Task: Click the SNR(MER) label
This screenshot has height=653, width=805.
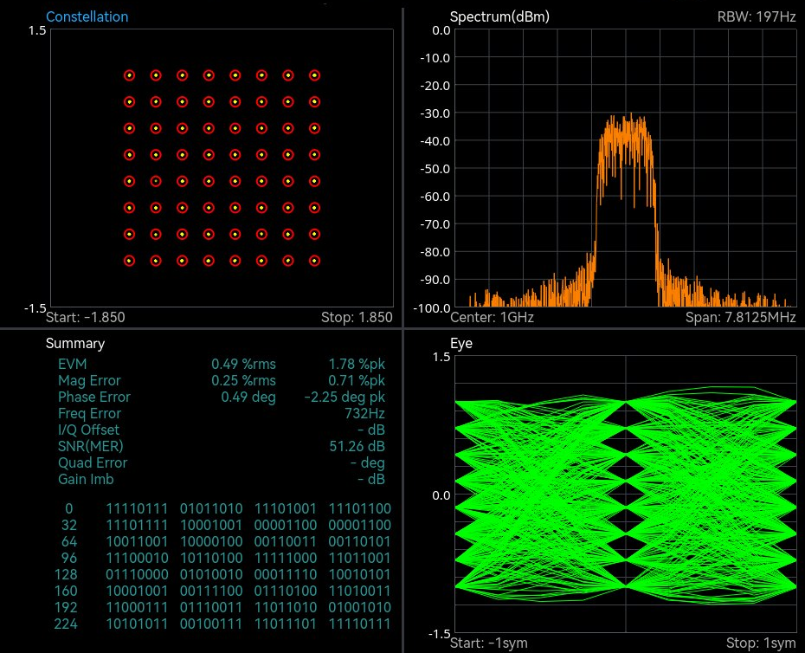Action: (90, 446)
